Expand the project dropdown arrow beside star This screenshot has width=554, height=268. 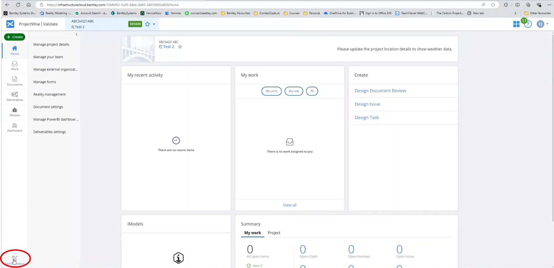(154, 24)
